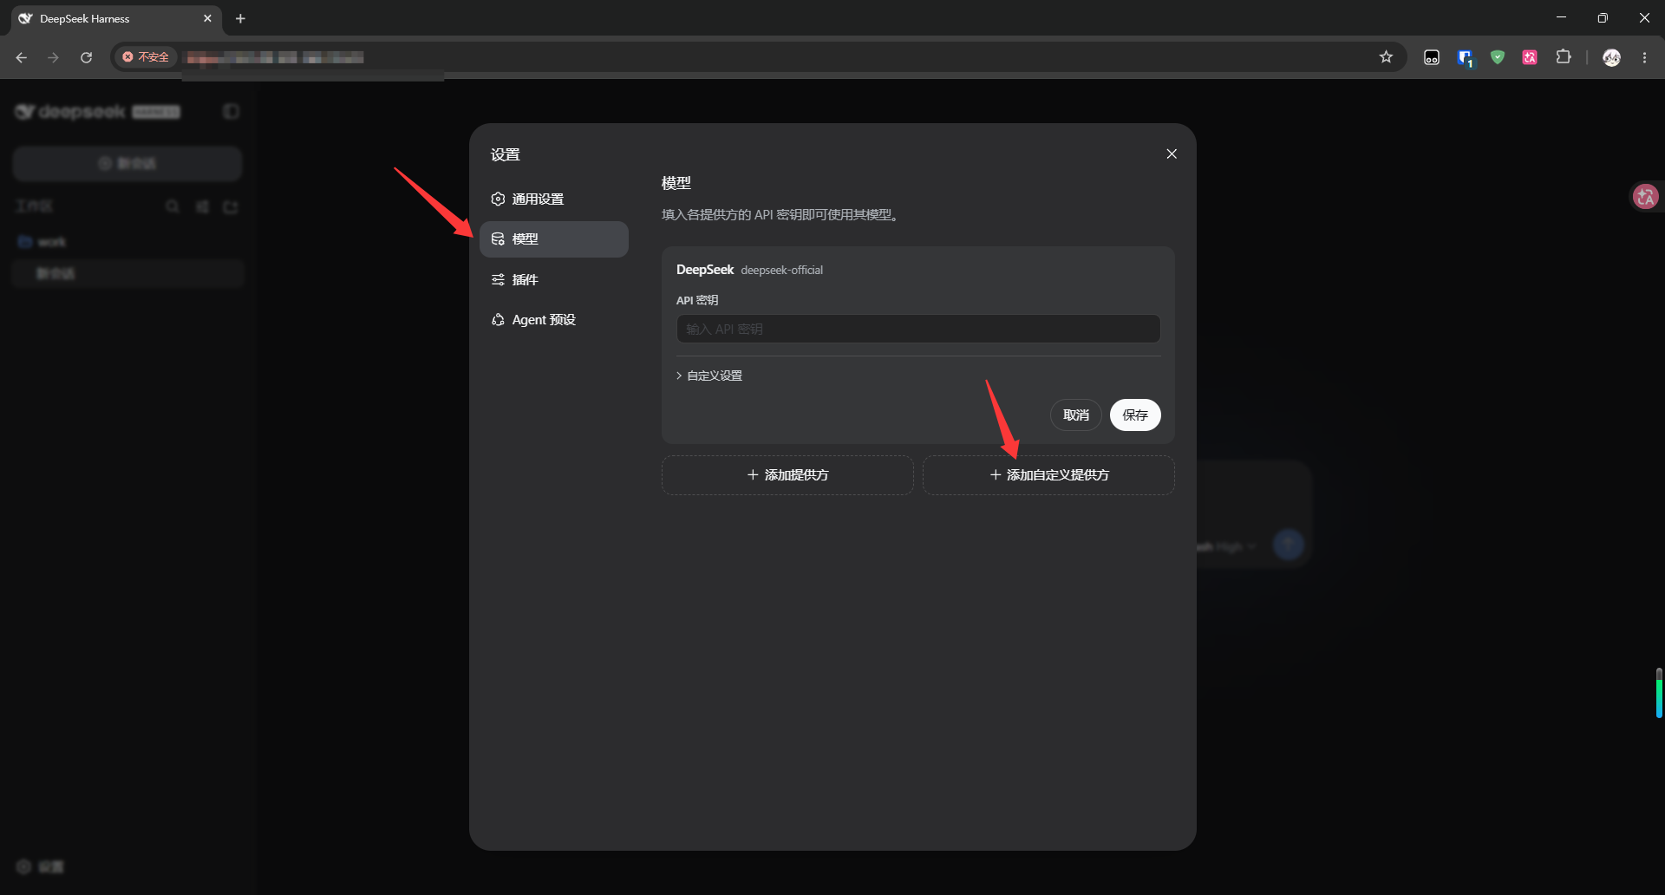
Task: Open the Extensions puzzle menu
Action: click(1563, 57)
